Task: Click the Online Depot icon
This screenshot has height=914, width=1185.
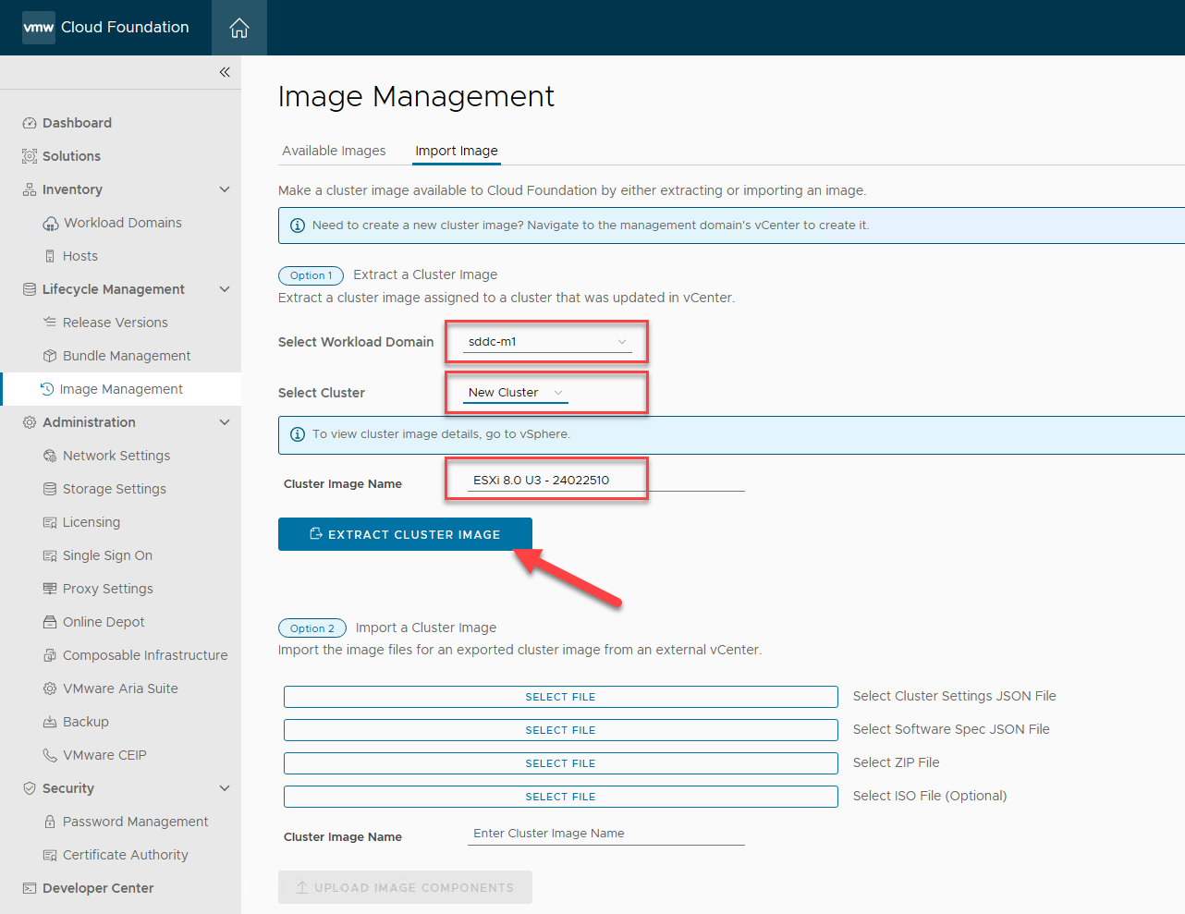Action: [50, 622]
